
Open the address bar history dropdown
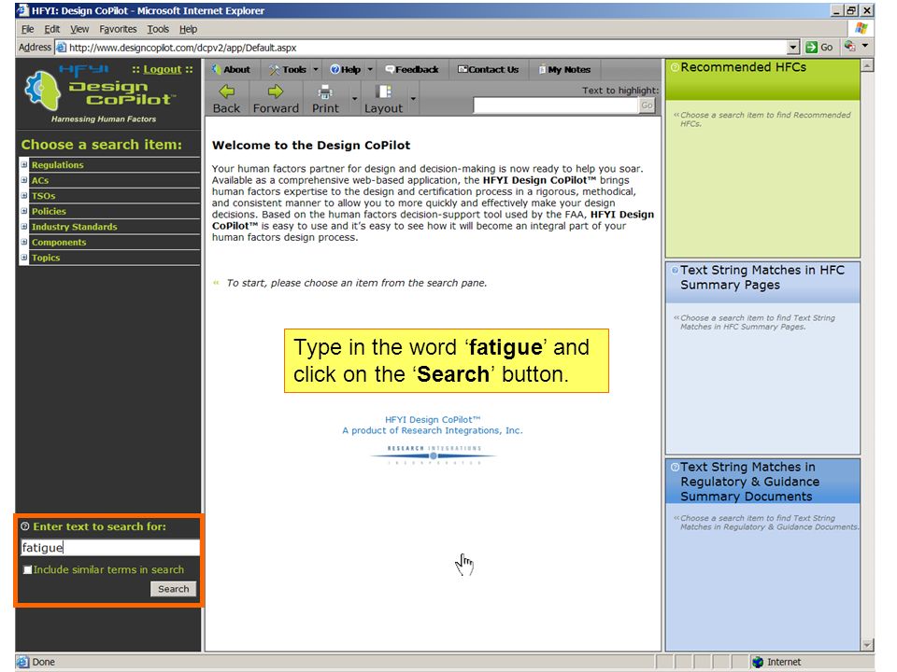(x=793, y=47)
